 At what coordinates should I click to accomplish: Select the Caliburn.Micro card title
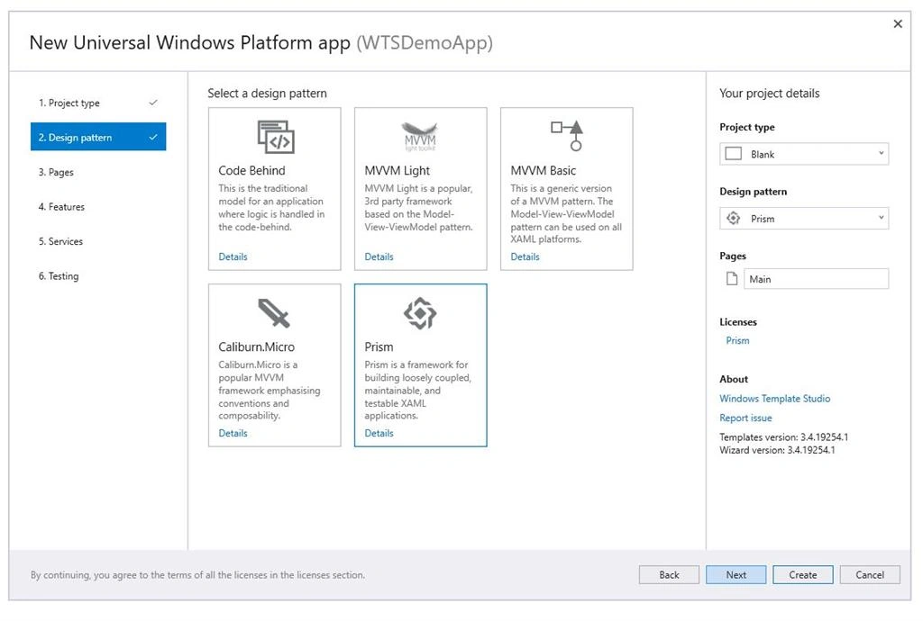(257, 346)
